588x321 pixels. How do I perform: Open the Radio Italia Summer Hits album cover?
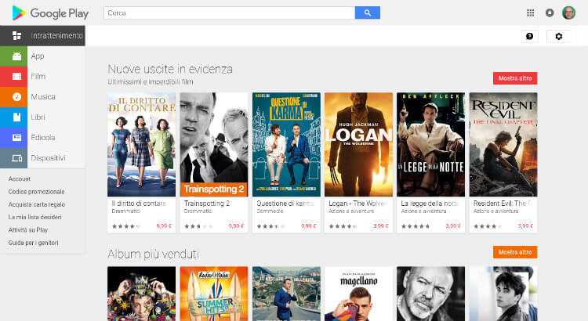pos(214,294)
